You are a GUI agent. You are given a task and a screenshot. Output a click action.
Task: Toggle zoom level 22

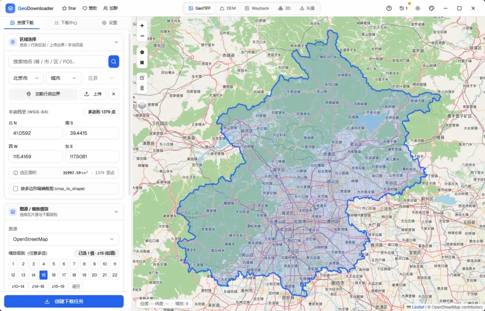pos(115,275)
